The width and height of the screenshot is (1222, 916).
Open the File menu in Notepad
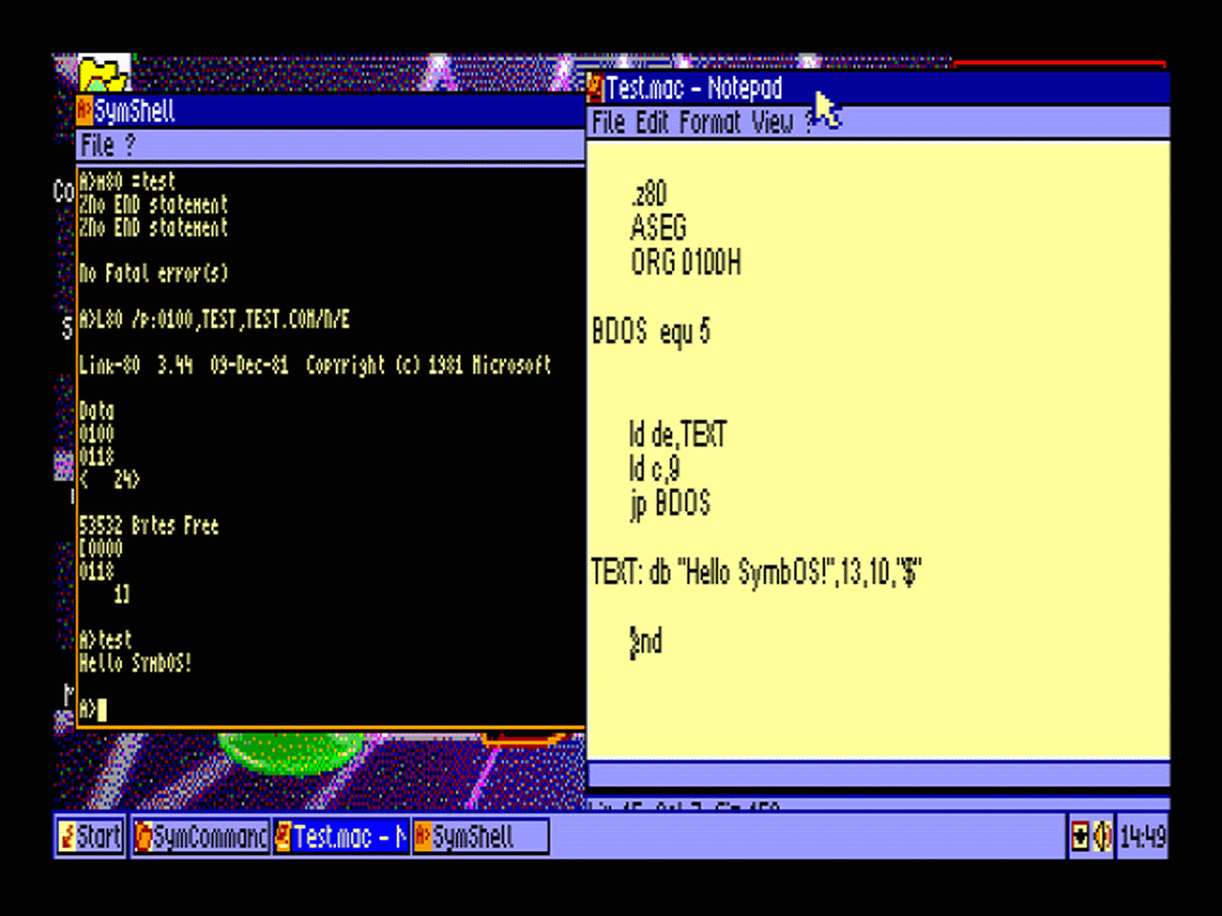(x=607, y=123)
